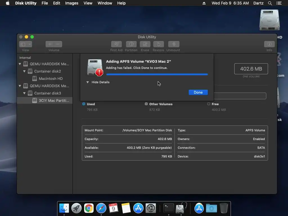
Task: Click the failed disk alert icon in dialog
Action: (x=94, y=67)
